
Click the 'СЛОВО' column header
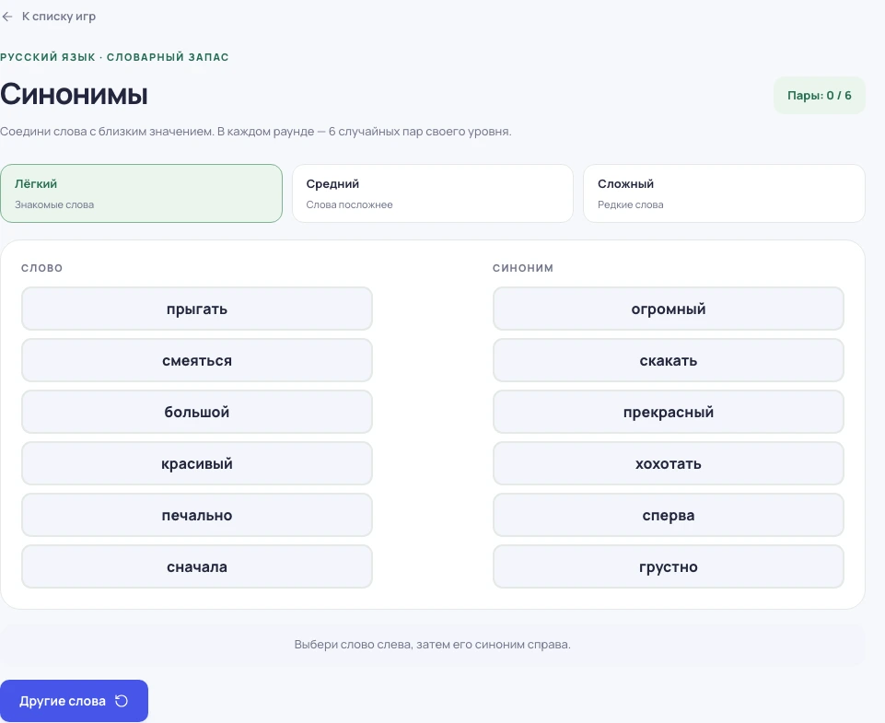point(41,268)
